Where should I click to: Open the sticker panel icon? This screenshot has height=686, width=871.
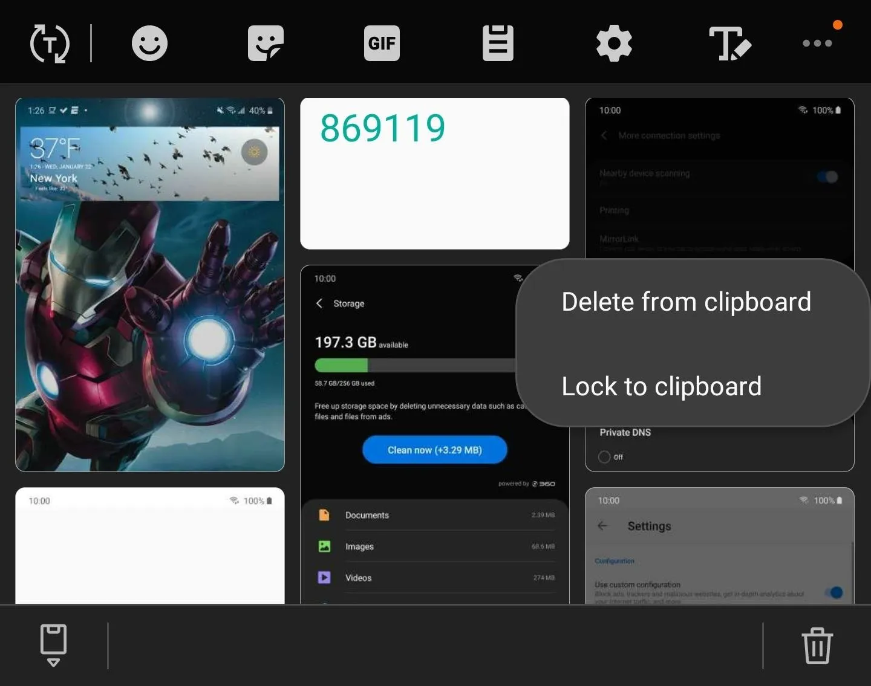pos(266,44)
